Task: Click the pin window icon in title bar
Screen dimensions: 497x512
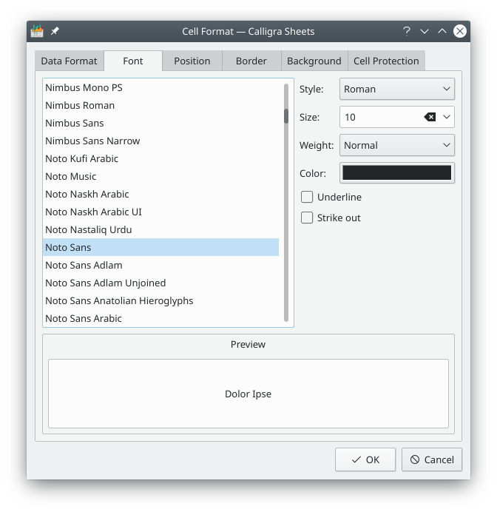Action: pyautogui.click(x=55, y=31)
